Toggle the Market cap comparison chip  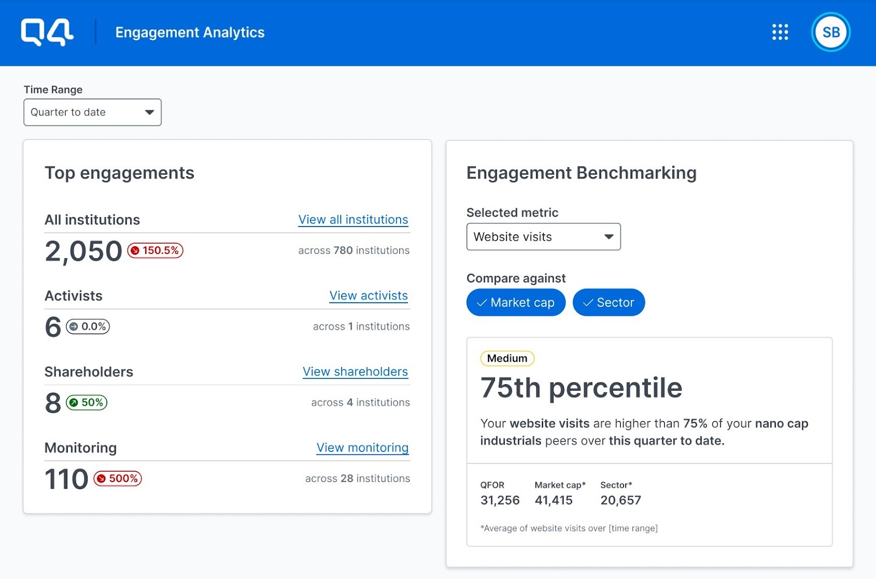click(x=516, y=302)
